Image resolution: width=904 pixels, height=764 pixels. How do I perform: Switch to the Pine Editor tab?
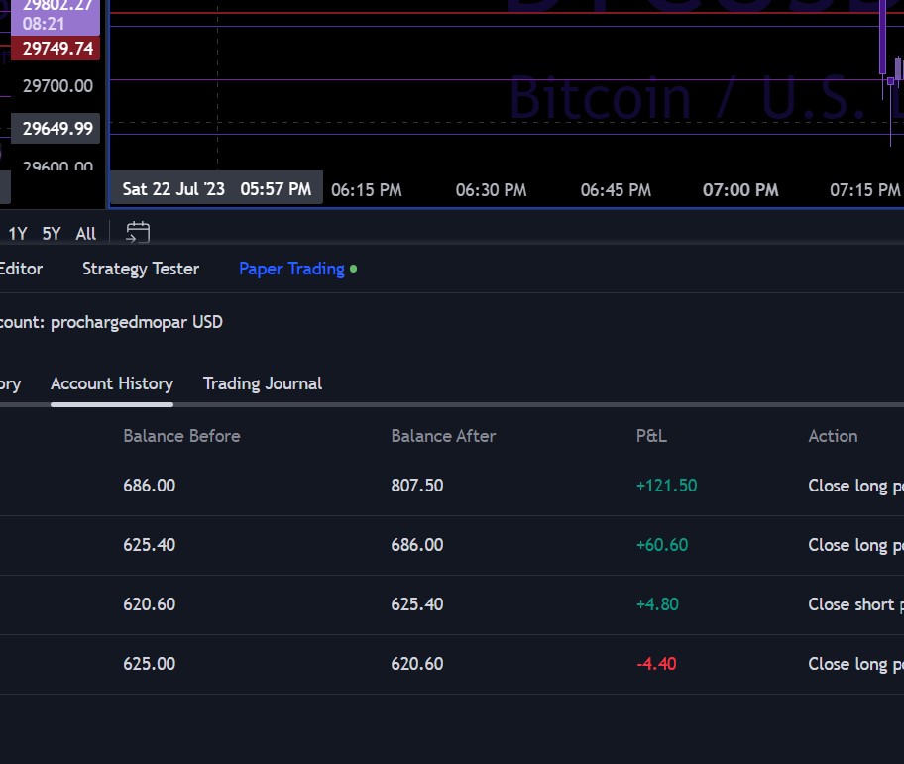coord(20,269)
